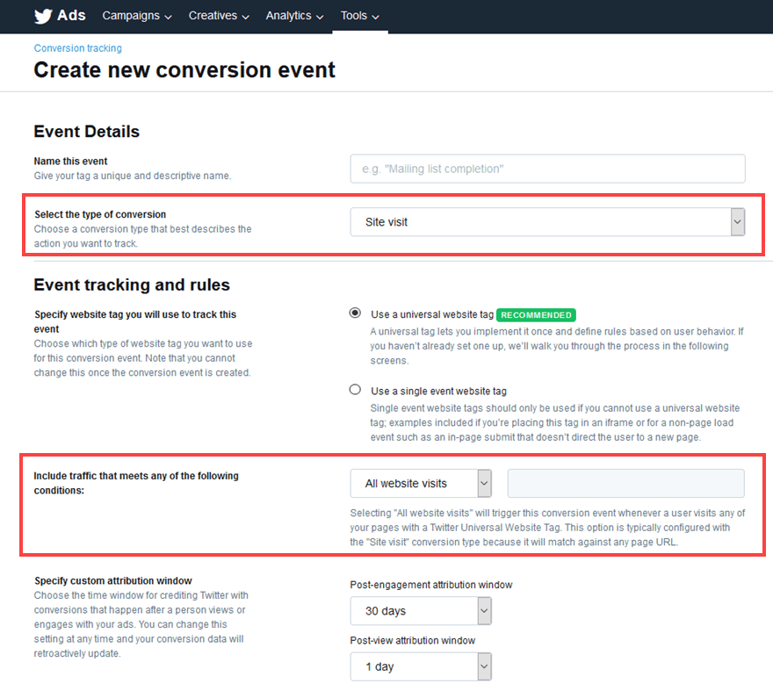The width and height of the screenshot is (773, 698).
Task: Click the traffic condition URL text field
Action: pyautogui.click(x=625, y=483)
